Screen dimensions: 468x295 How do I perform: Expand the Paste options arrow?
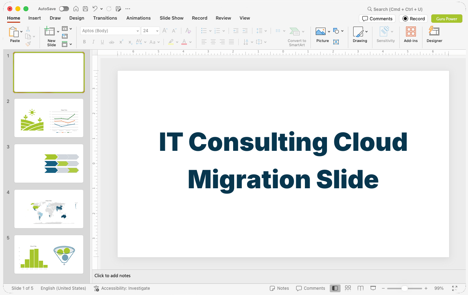tap(21, 31)
